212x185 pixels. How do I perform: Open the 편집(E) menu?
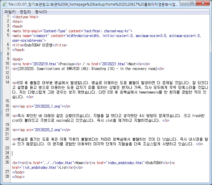[25, 12]
